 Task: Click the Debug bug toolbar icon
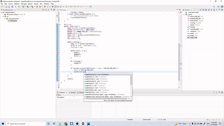click(x=19, y=7)
